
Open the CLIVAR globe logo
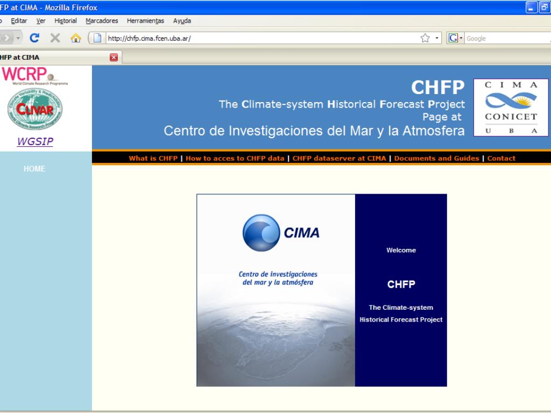point(35,109)
